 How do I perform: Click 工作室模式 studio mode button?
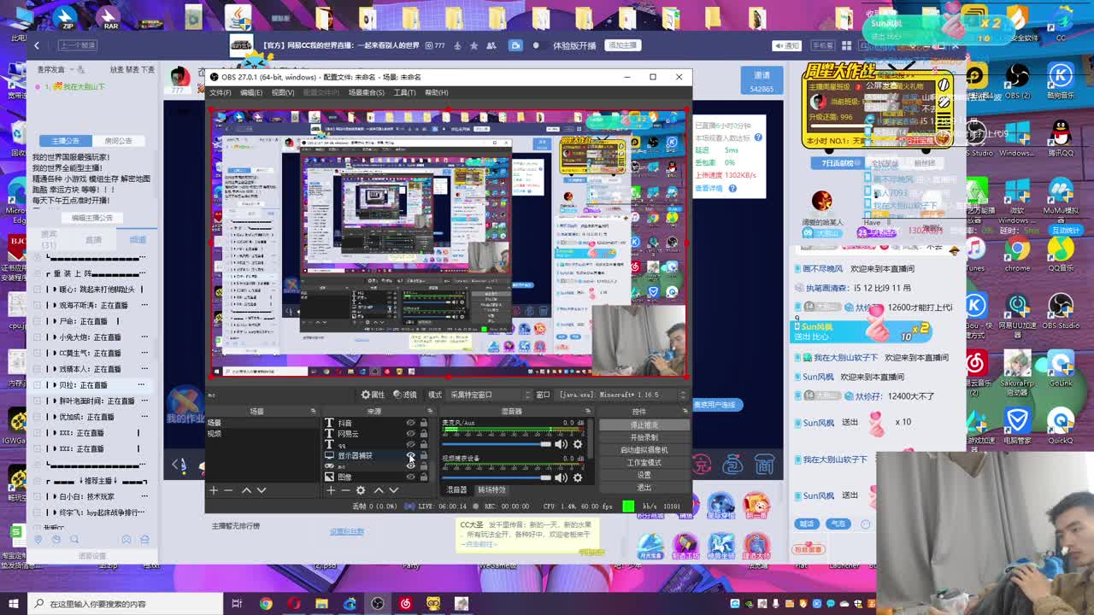pyautogui.click(x=644, y=463)
